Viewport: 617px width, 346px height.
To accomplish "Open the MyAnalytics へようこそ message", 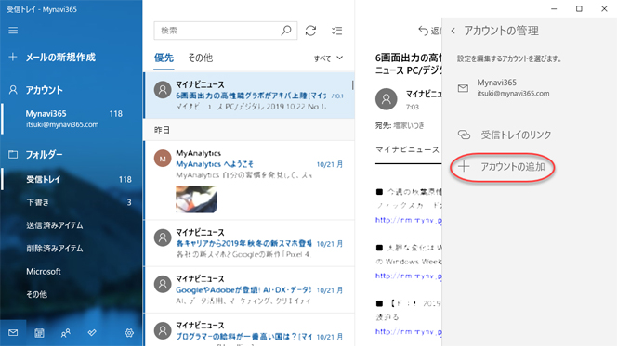I will pos(249,180).
